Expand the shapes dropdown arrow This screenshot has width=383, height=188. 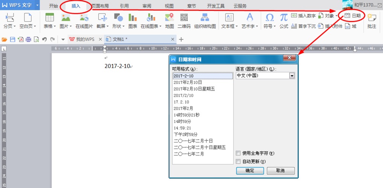[x=124, y=26]
